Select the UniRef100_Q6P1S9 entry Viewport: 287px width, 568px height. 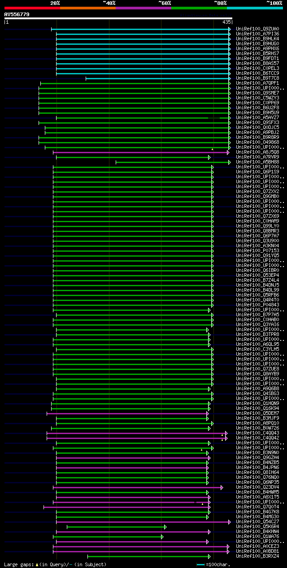[x=257, y=172]
